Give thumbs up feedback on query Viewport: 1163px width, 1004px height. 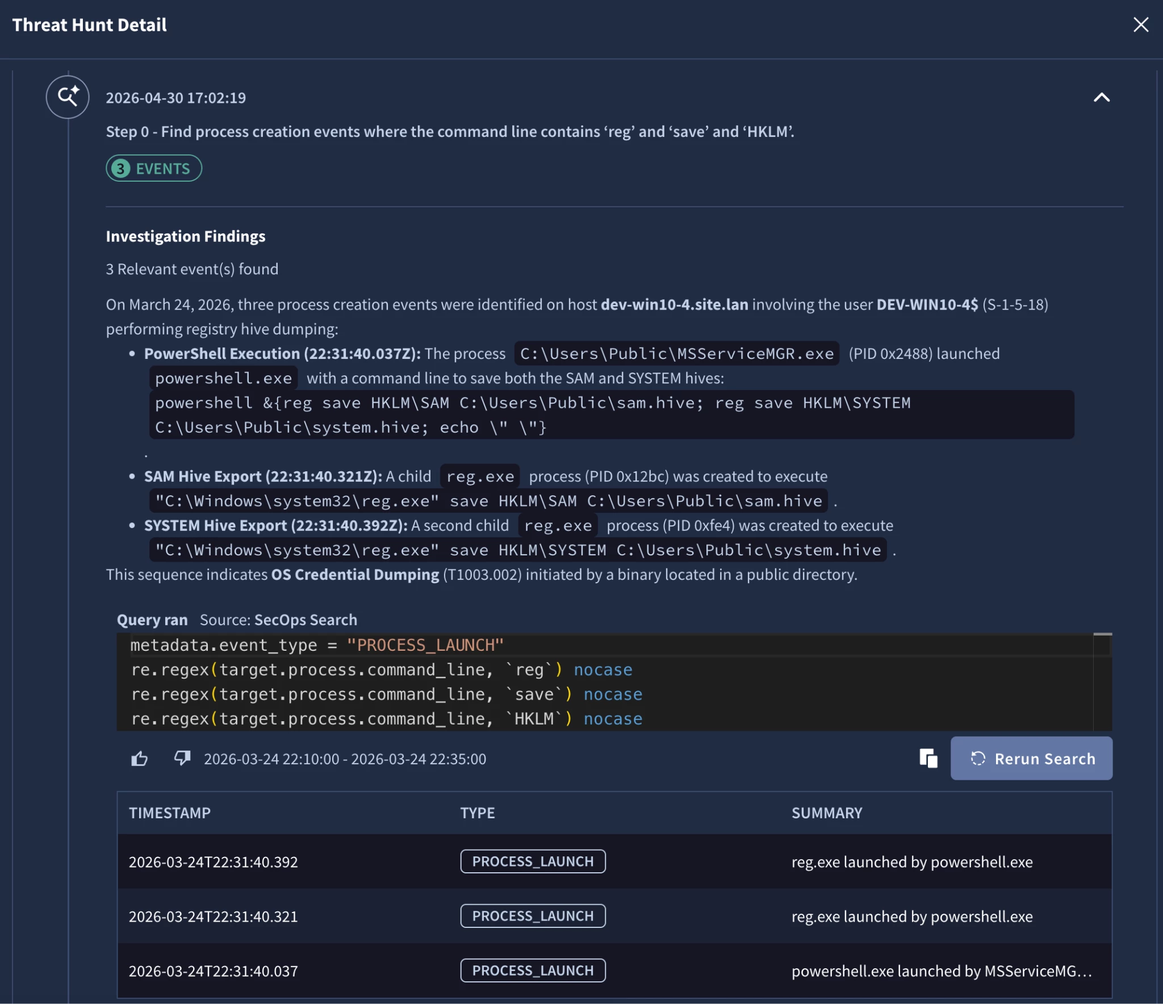pyautogui.click(x=139, y=759)
